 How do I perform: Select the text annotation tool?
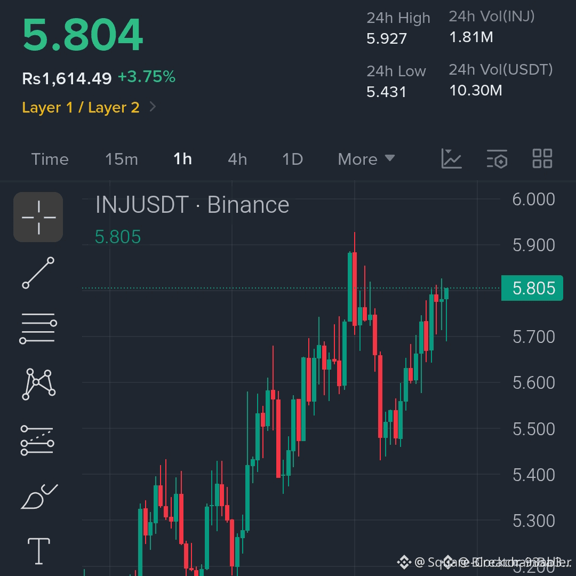[x=38, y=550]
